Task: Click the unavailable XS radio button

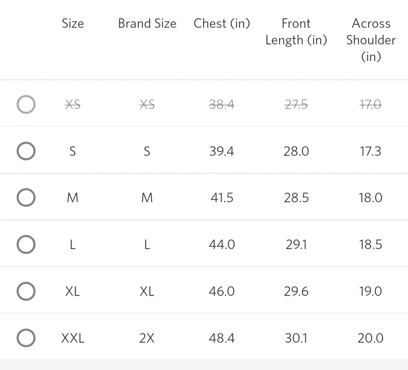Action: (x=26, y=105)
